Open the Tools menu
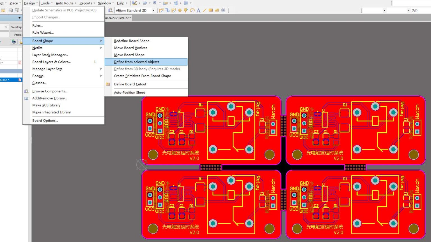This screenshot has width=431, height=242. click(45, 3)
